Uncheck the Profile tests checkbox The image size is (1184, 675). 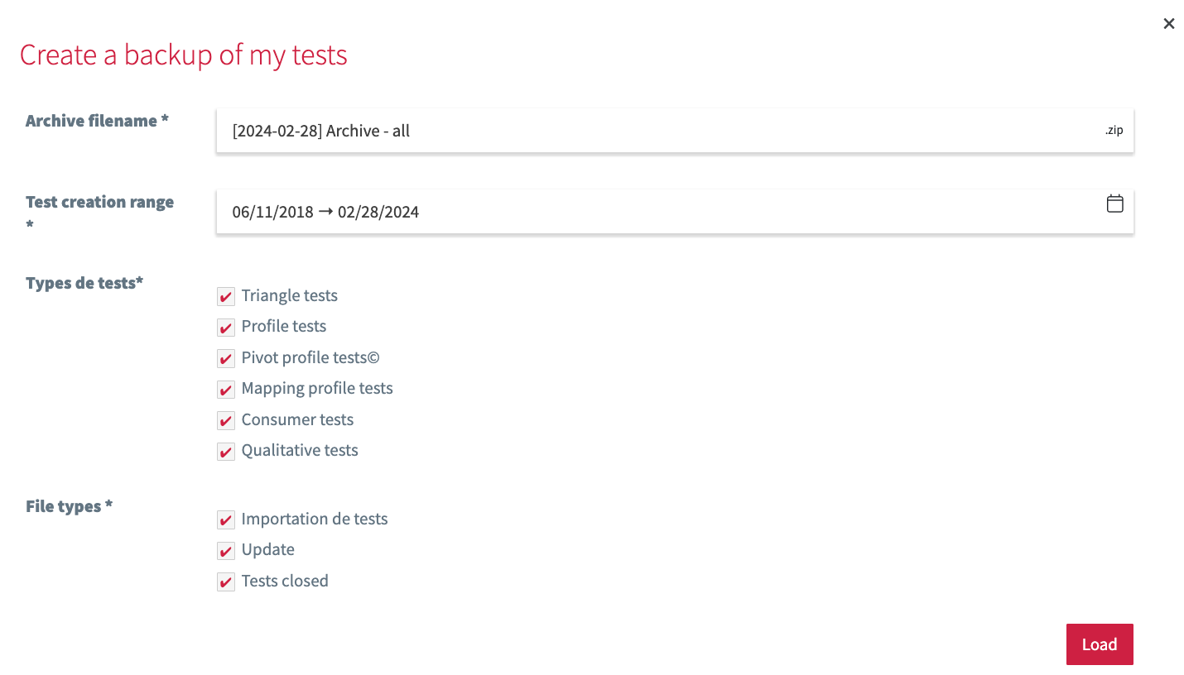(x=225, y=327)
